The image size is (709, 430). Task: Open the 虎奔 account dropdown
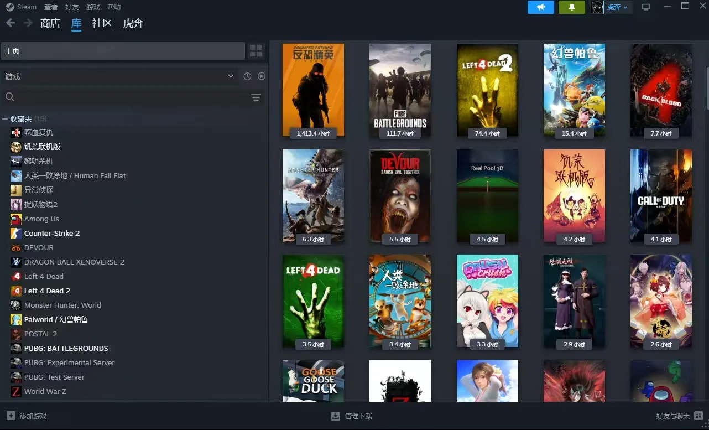(x=617, y=7)
